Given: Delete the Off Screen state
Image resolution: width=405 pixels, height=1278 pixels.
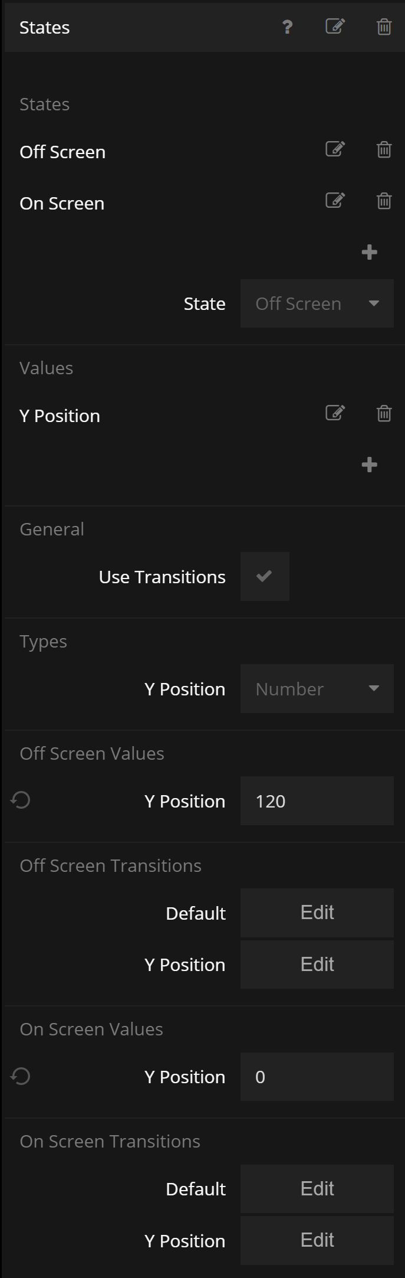Looking at the screenshot, I should 384,150.
